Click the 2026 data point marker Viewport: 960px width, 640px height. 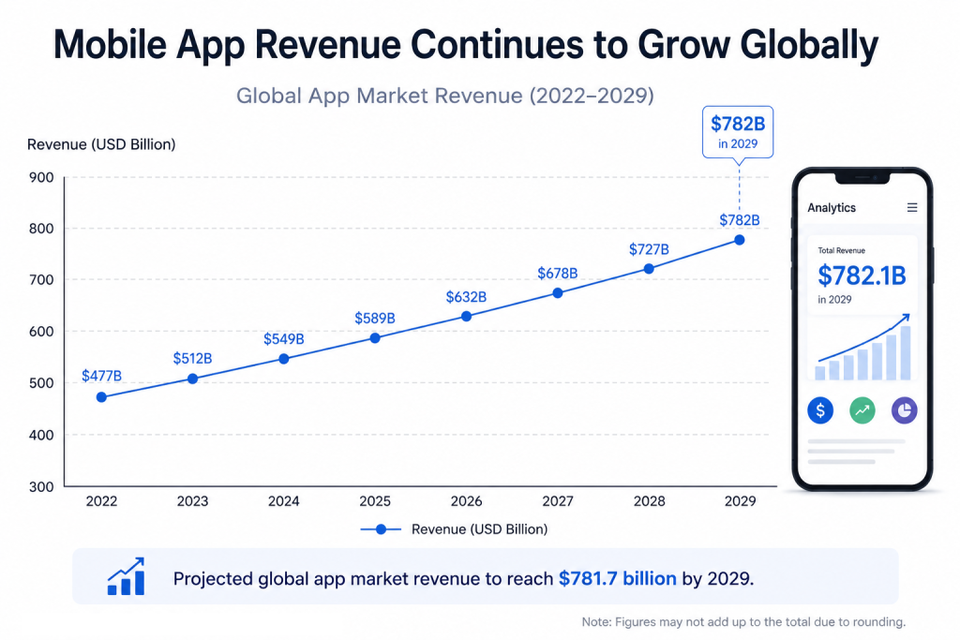[467, 317]
